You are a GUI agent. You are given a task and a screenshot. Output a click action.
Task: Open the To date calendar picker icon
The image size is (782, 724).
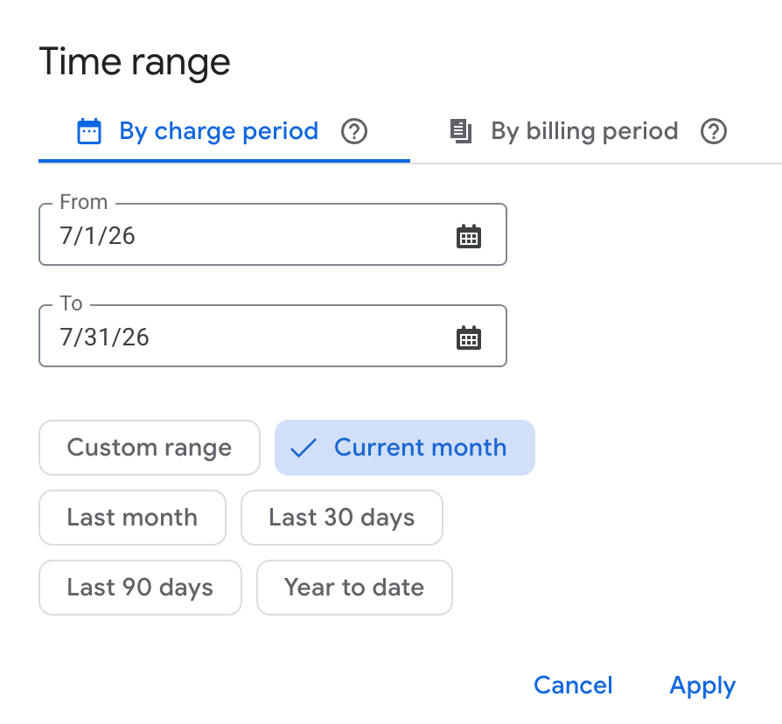(x=469, y=338)
